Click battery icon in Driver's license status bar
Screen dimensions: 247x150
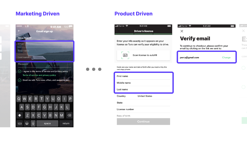click(x=169, y=26)
